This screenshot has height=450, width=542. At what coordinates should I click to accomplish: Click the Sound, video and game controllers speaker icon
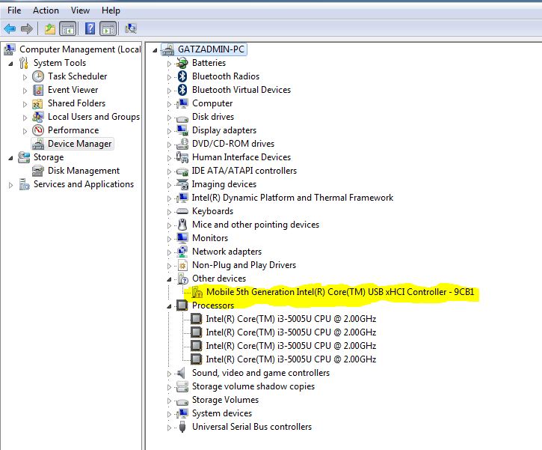(x=181, y=373)
